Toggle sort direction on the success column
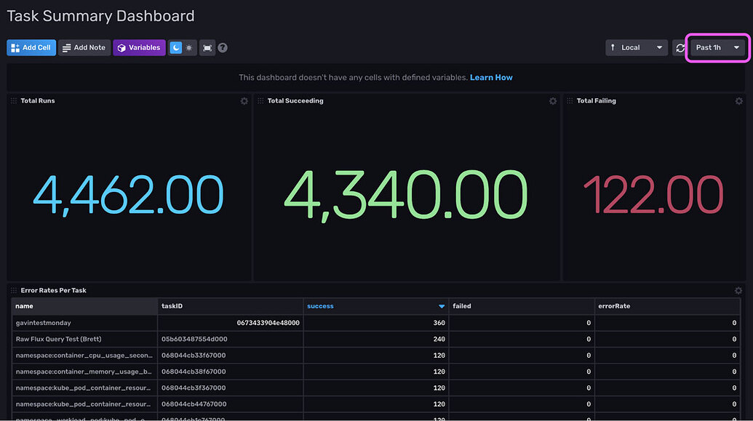This screenshot has height=421, width=753. click(x=441, y=306)
